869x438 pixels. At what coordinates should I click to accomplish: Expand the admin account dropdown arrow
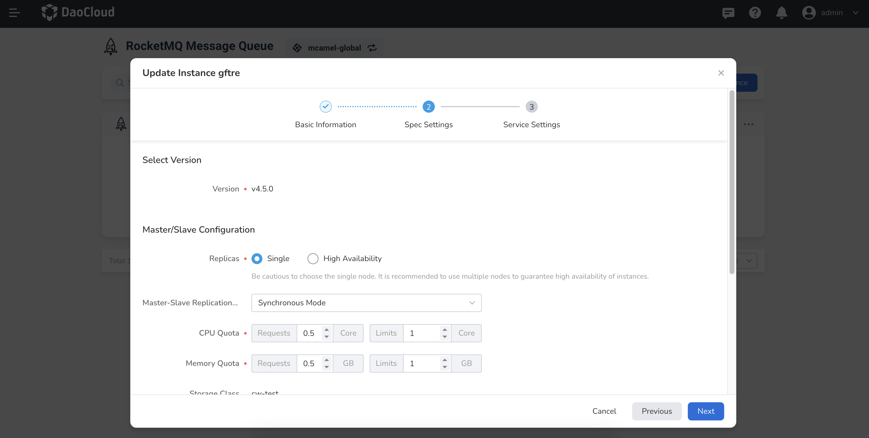pos(855,13)
